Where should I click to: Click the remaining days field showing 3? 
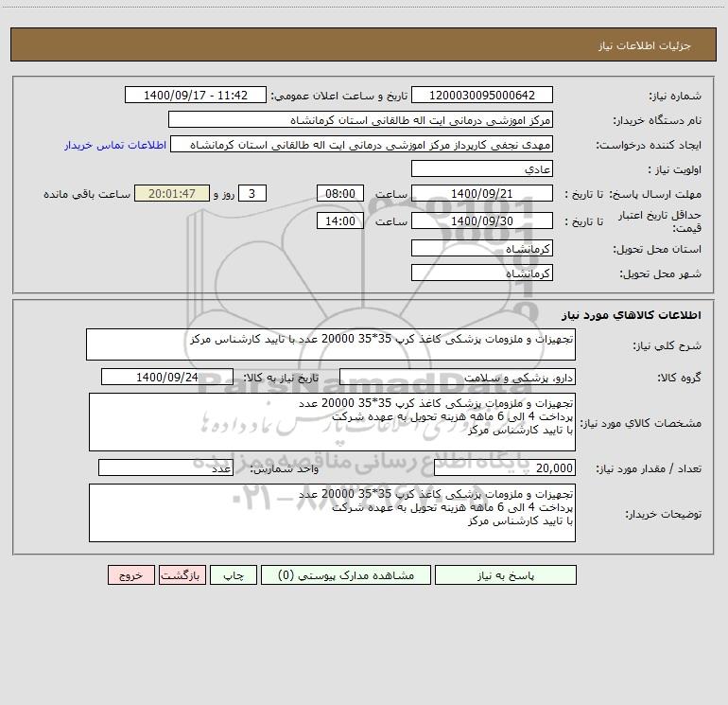(252, 193)
